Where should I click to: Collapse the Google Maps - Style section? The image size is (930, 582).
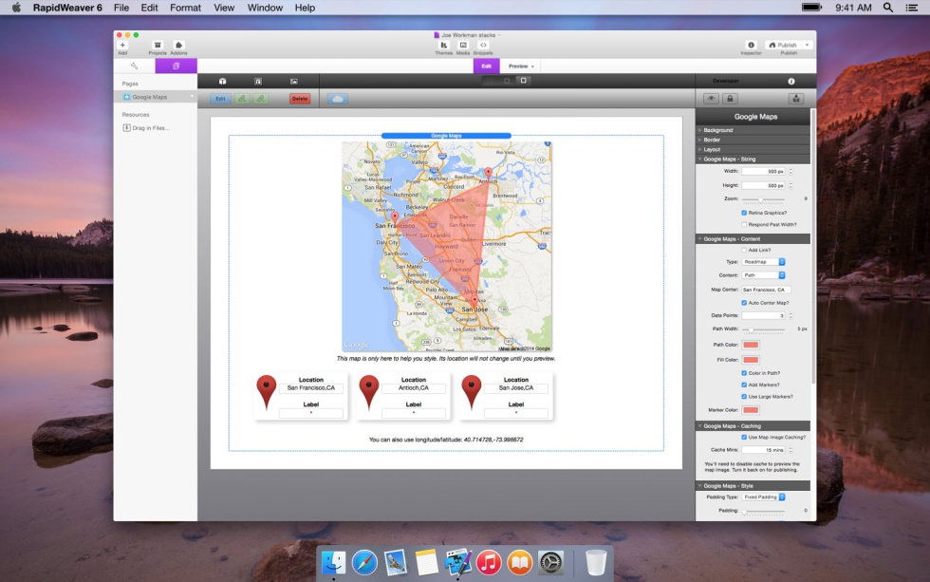(753, 486)
